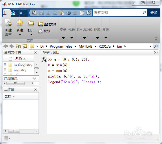This screenshot has height=144, width=162.
Task: Click MATLAB in the path bar
Action: tap(85, 46)
